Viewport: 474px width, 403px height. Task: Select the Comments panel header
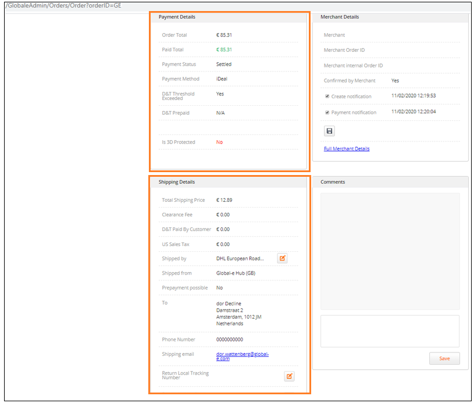(333, 182)
